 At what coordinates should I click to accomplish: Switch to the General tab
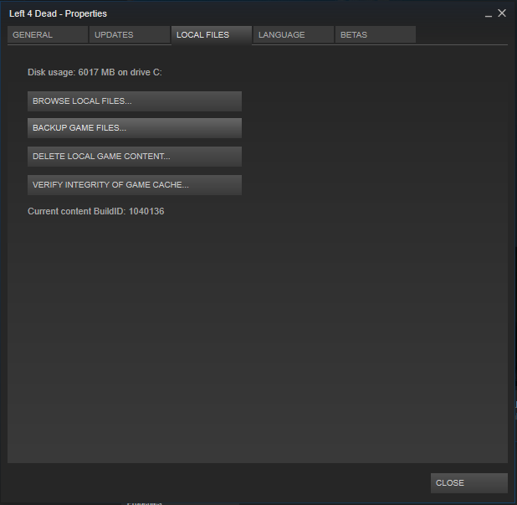[x=48, y=35]
